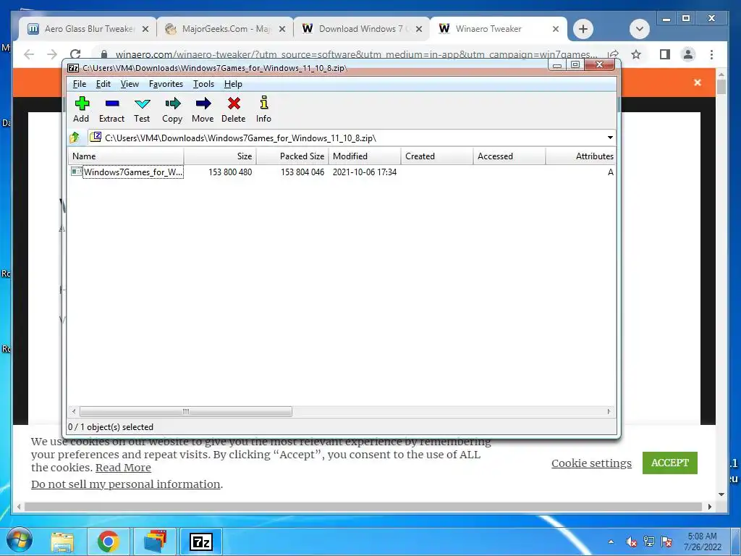Open the Favorites menu in 7-Zip
The width and height of the screenshot is (741, 556).
(x=166, y=84)
